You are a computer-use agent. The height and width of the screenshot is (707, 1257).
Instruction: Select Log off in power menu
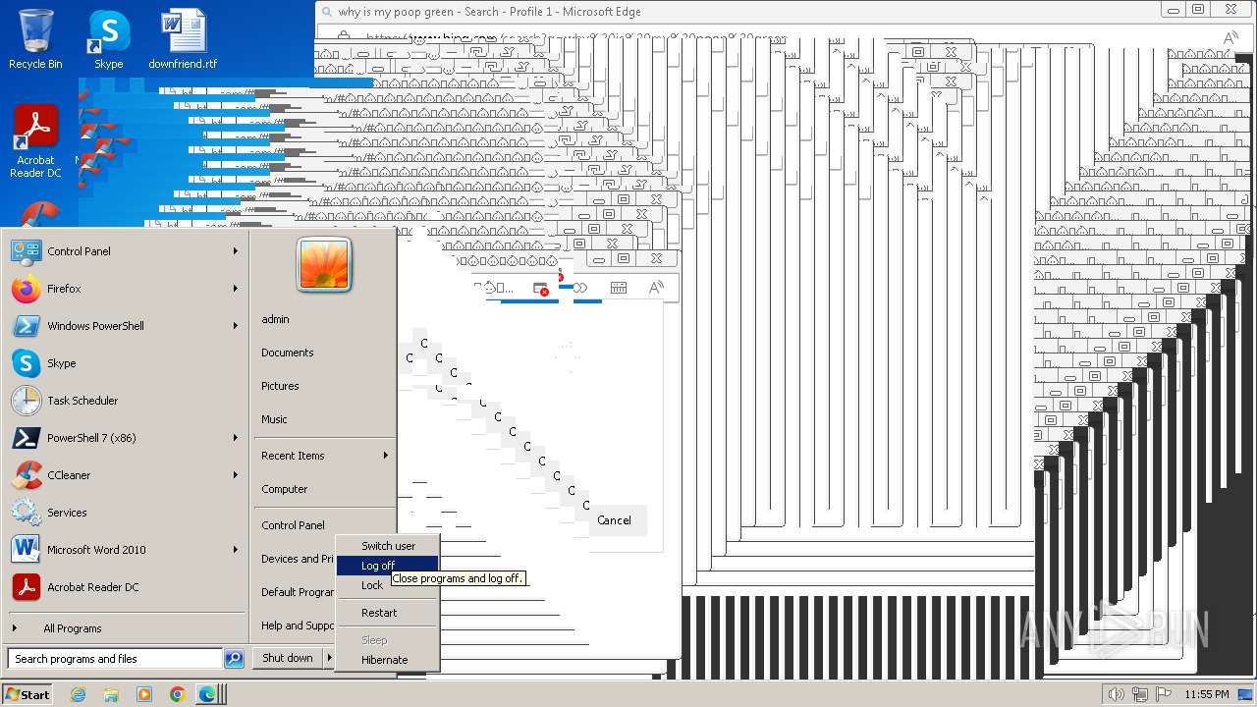tap(387, 566)
